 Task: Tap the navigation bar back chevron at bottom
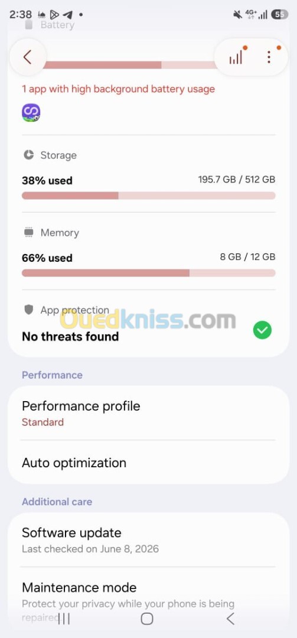[x=230, y=619]
